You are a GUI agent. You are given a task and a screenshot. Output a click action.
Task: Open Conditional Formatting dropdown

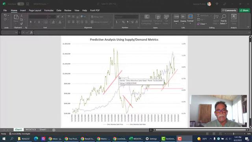point(147,19)
